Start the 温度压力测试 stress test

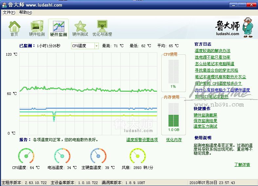pyautogui.click(x=205, y=126)
